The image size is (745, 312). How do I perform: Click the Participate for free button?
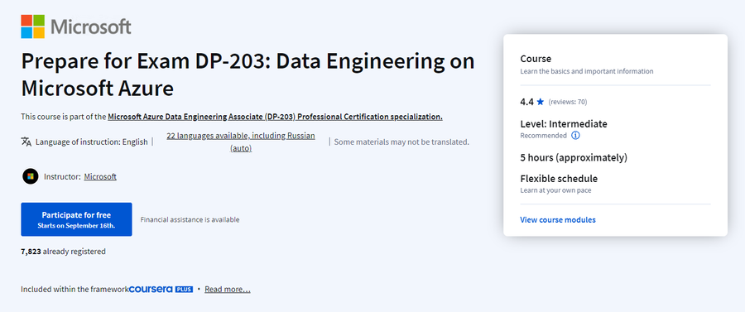pyautogui.click(x=76, y=219)
